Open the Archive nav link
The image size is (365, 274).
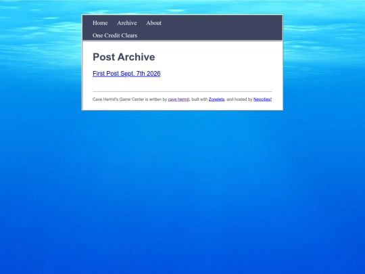(127, 23)
